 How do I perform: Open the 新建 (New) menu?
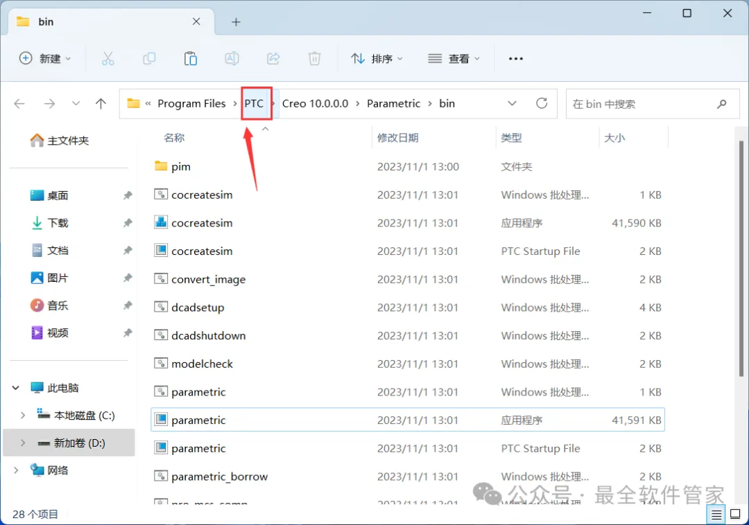[x=45, y=59]
